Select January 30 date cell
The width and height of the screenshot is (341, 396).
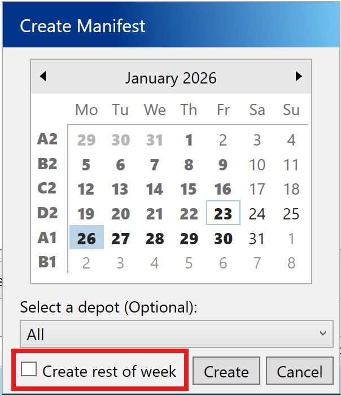tap(223, 239)
